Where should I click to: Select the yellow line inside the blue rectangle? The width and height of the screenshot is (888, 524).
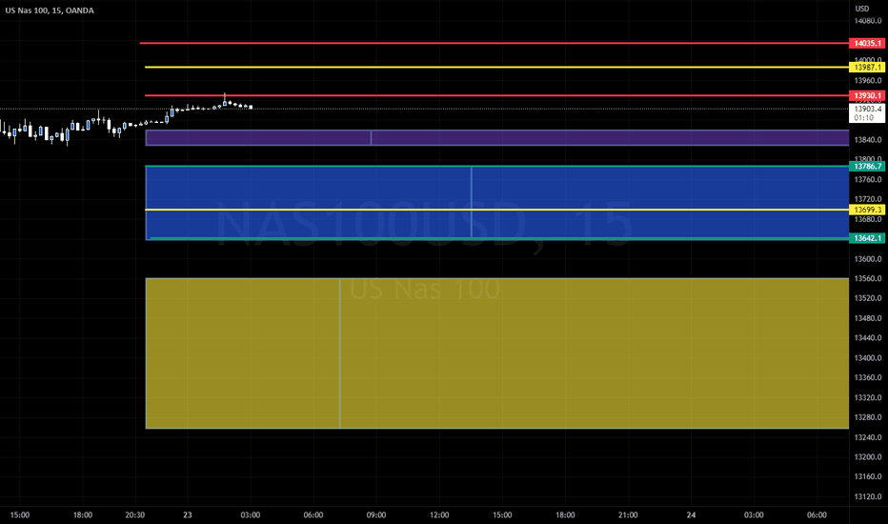496,210
